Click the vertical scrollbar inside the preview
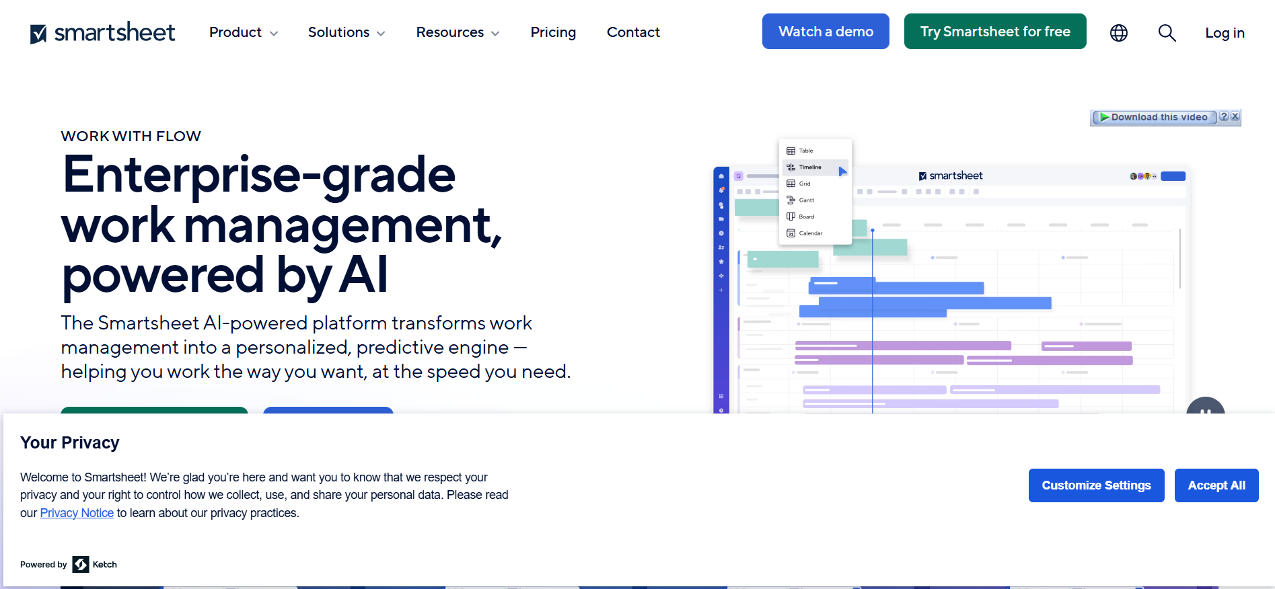This screenshot has width=1275, height=589. click(x=1180, y=259)
